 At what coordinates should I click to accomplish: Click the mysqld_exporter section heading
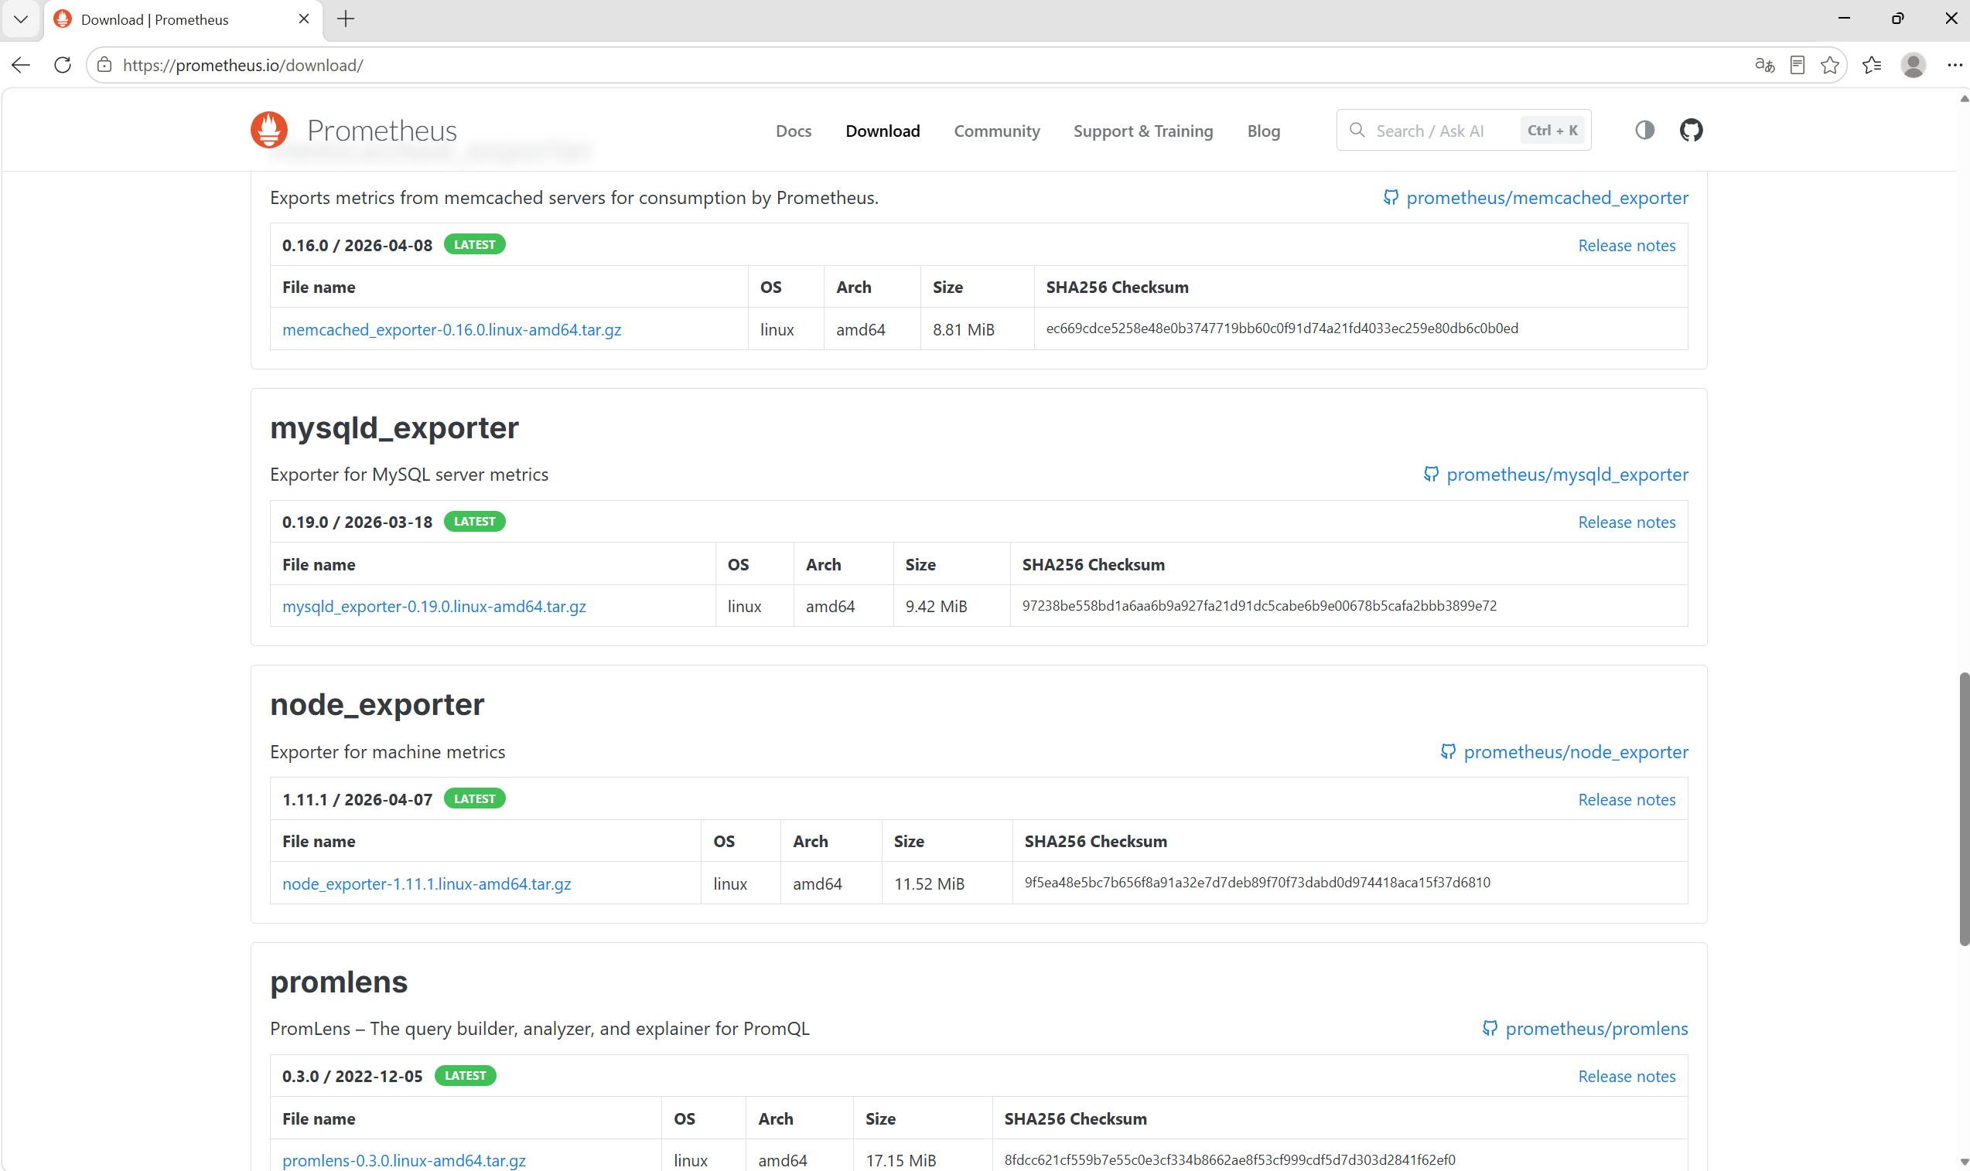(394, 427)
